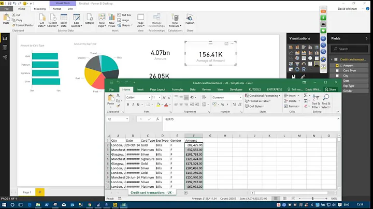Open Windows Start menu
Screen dimensions: 373x209
(x=4, y=205)
